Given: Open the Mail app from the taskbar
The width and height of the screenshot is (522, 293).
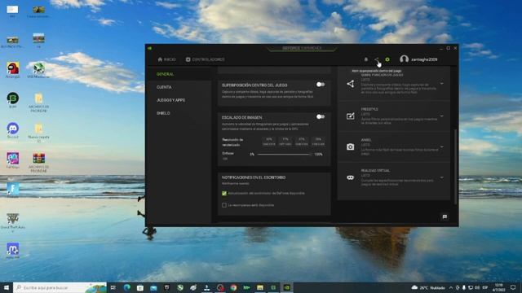Looking at the screenshot, I should (x=153, y=287).
